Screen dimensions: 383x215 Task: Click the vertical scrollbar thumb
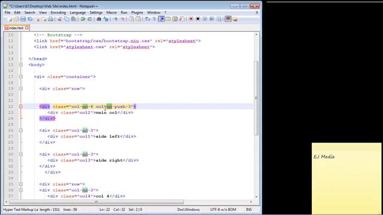256,98
